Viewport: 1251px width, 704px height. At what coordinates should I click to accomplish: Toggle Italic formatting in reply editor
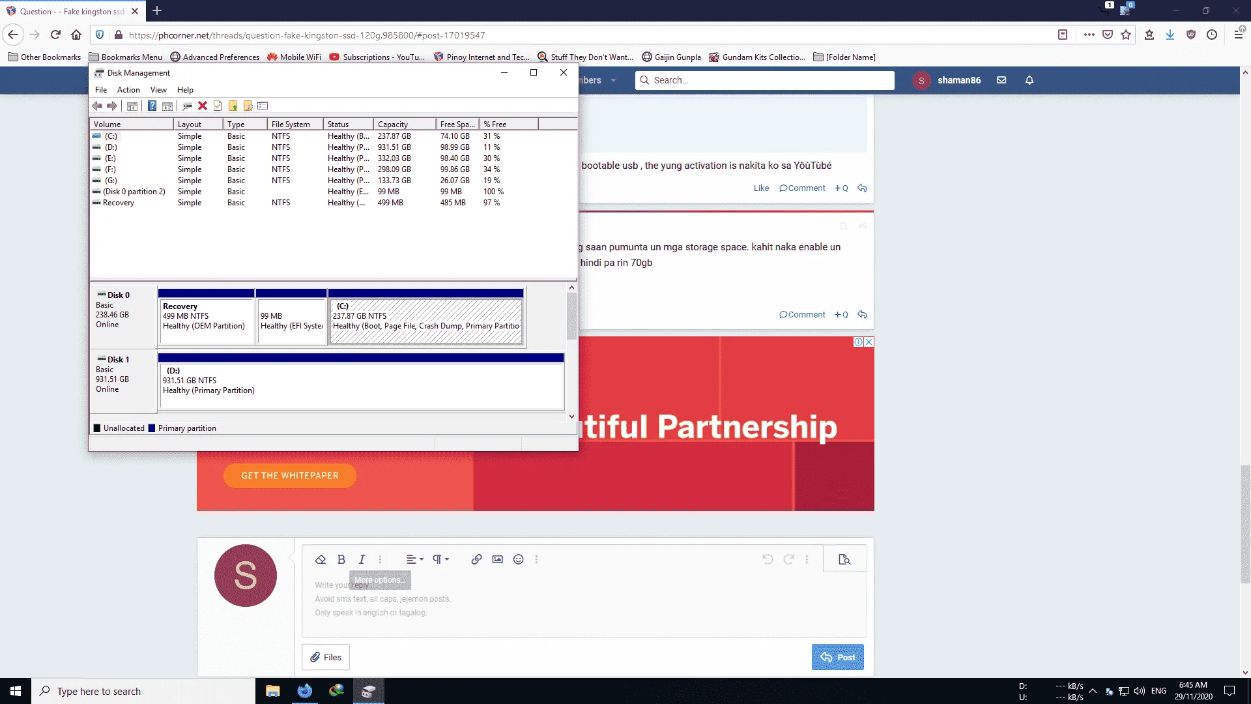click(362, 559)
